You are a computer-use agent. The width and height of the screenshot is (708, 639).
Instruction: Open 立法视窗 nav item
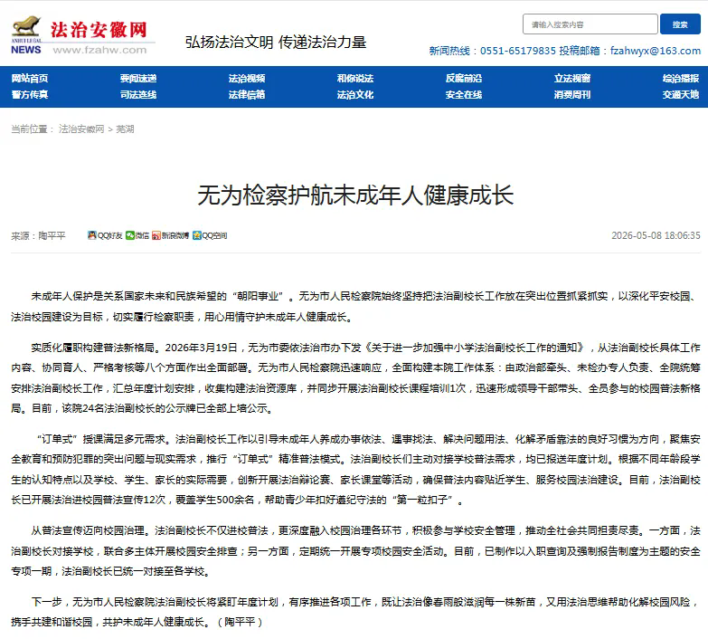tap(572, 79)
